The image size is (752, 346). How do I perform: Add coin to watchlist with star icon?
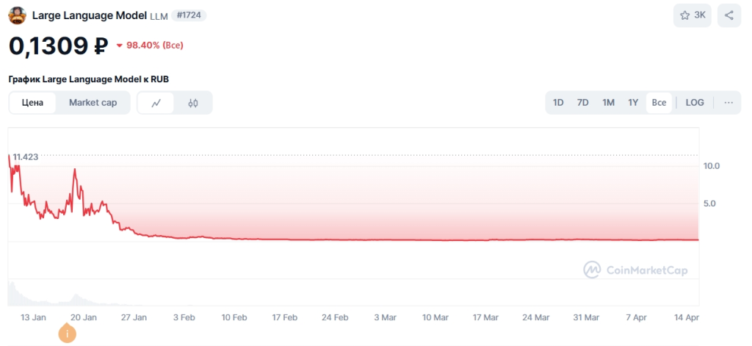[x=692, y=15]
